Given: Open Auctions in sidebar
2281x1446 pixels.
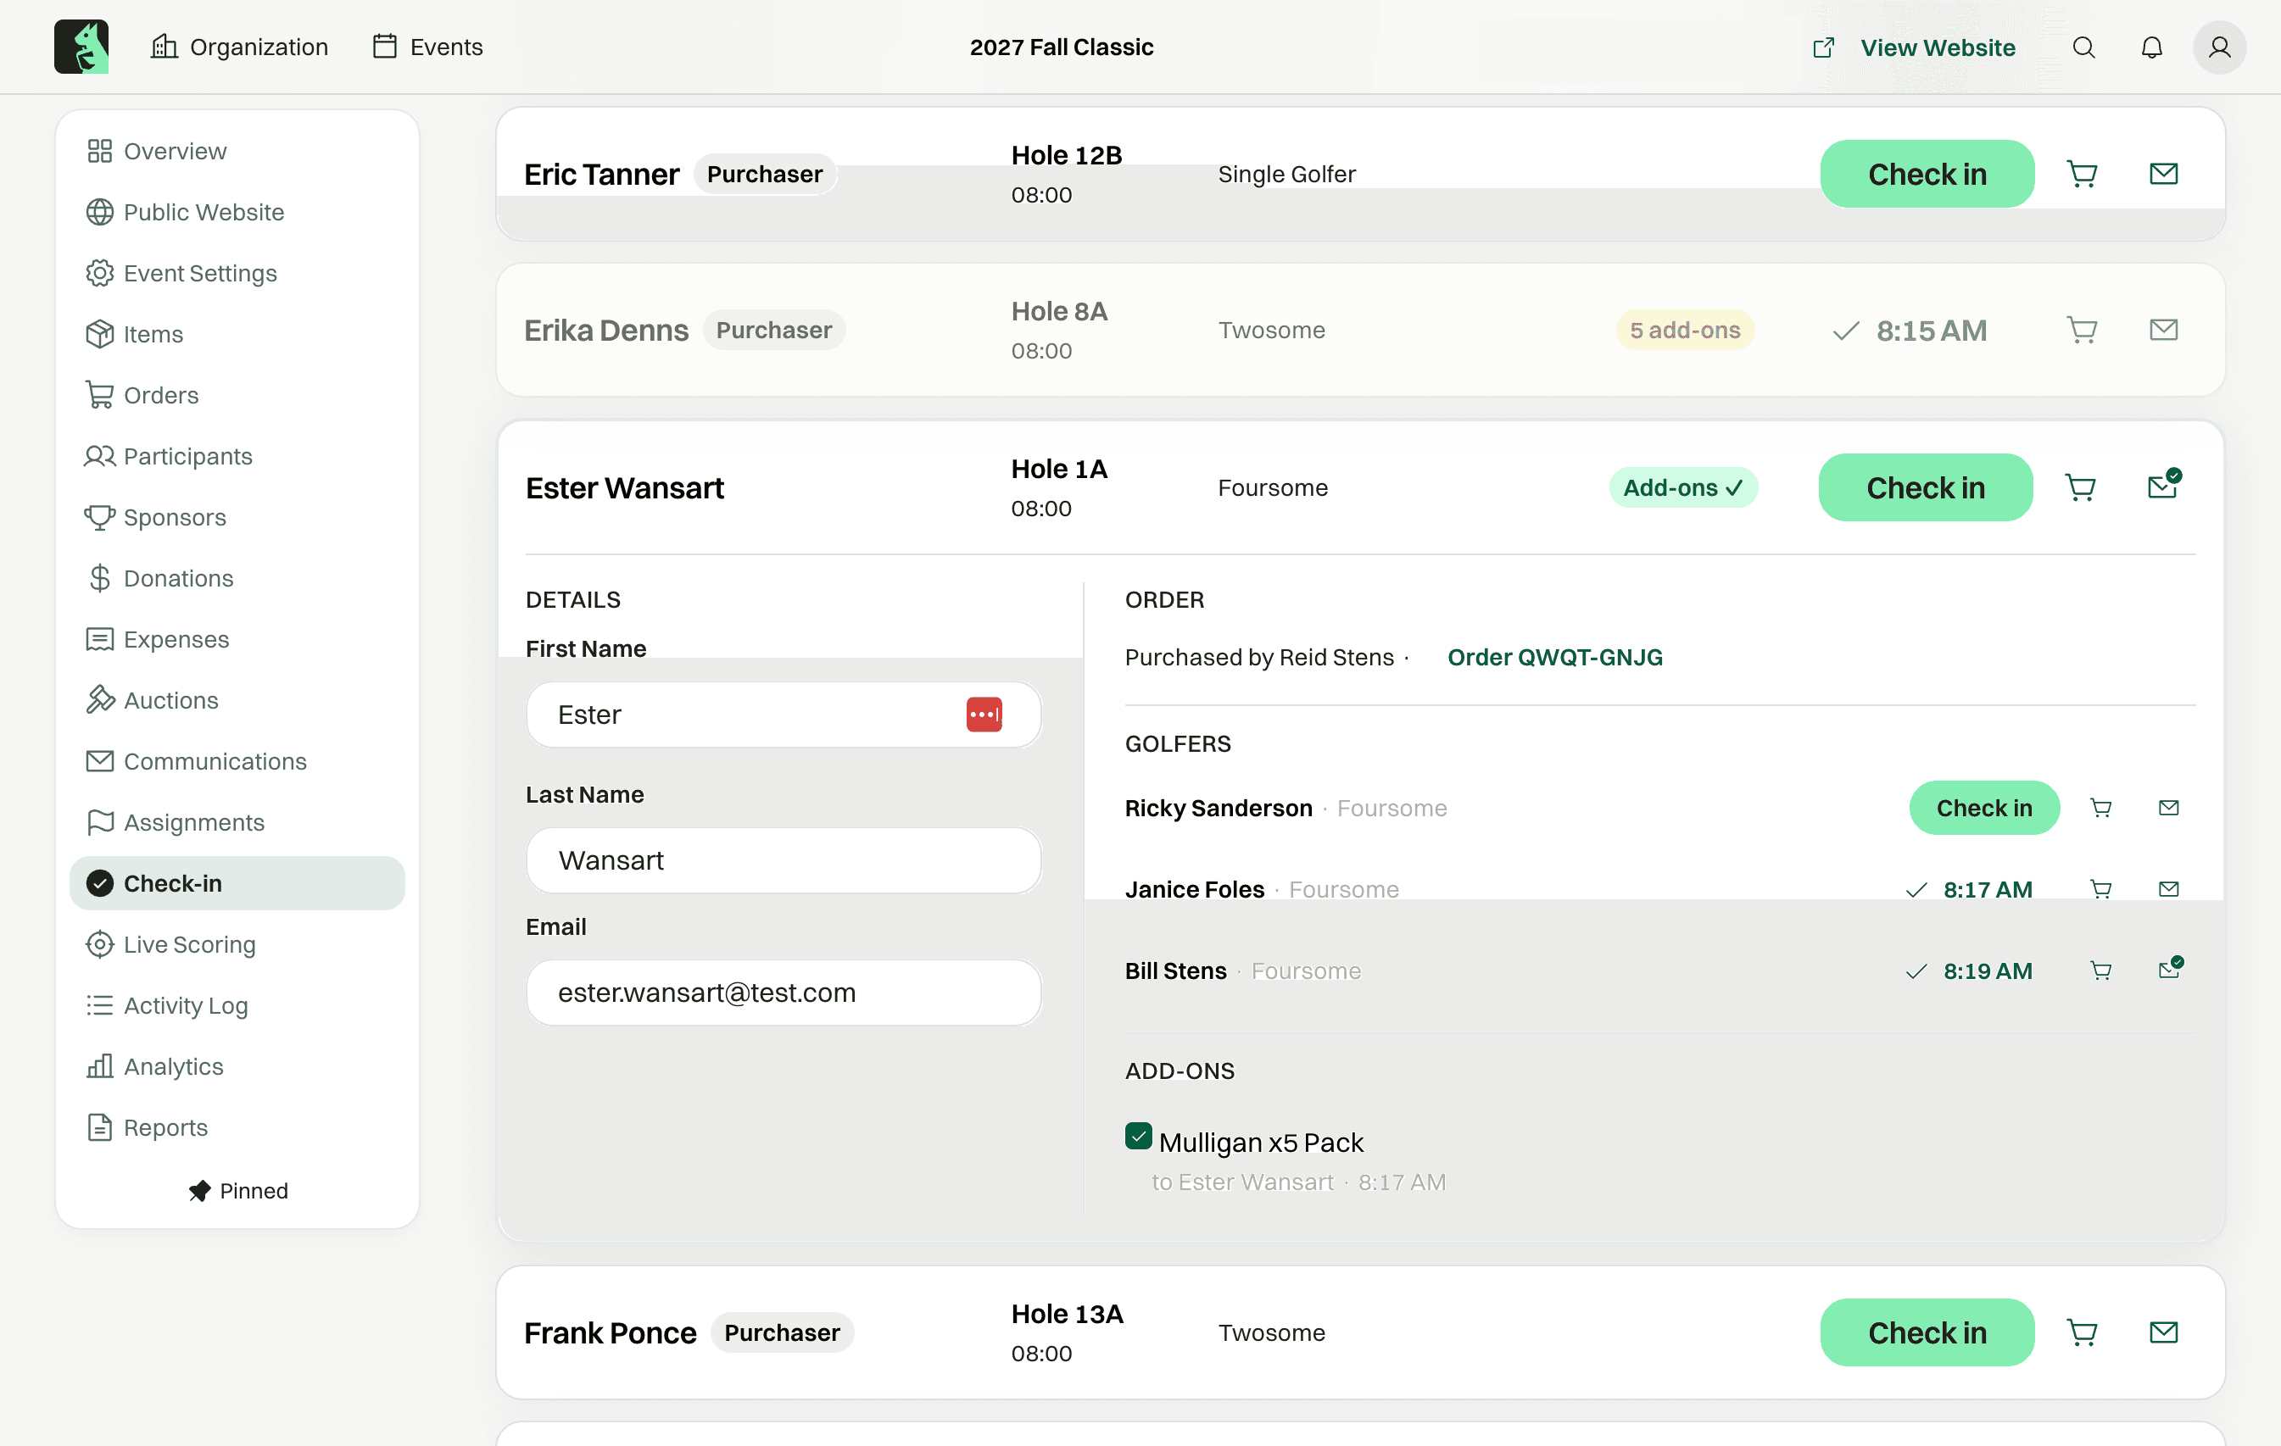Looking at the screenshot, I should pos(237,701).
